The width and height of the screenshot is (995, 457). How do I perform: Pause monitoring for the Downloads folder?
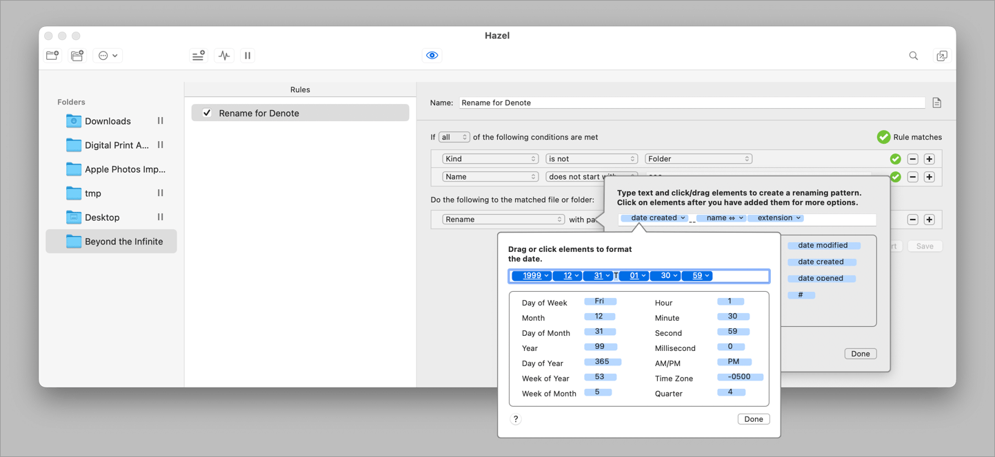point(159,120)
